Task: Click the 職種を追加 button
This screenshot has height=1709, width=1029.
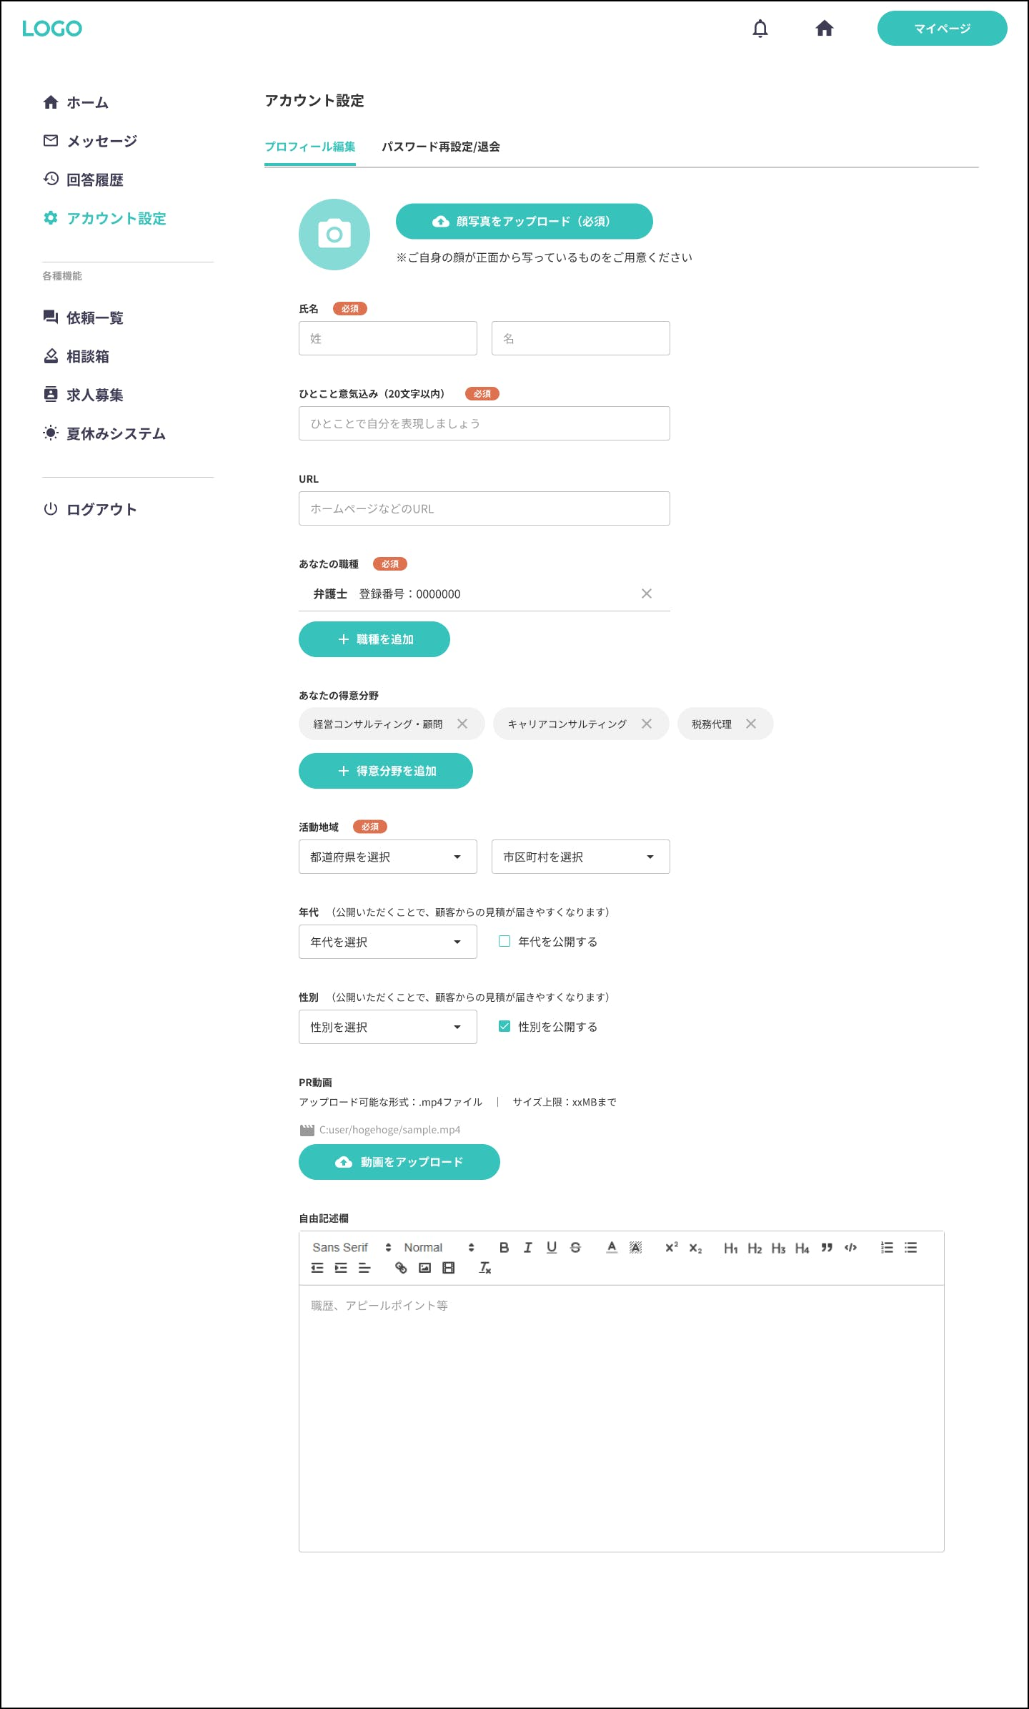Action: tap(374, 639)
